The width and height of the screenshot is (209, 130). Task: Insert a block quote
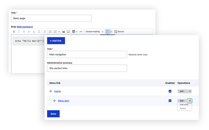(64, 32)
